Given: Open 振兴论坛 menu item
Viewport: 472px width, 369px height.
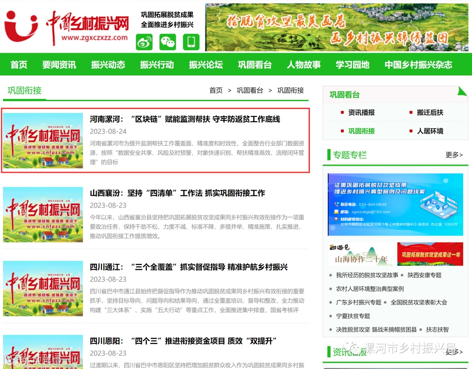Looking at the screenshot, I should pyautogui.click(x=206, y=65).
